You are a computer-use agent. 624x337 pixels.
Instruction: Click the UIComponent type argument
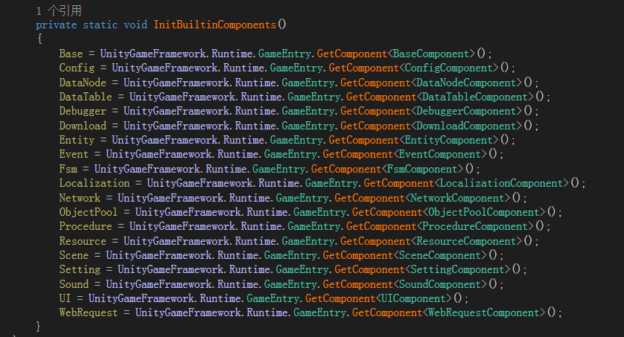pos(413,298)
